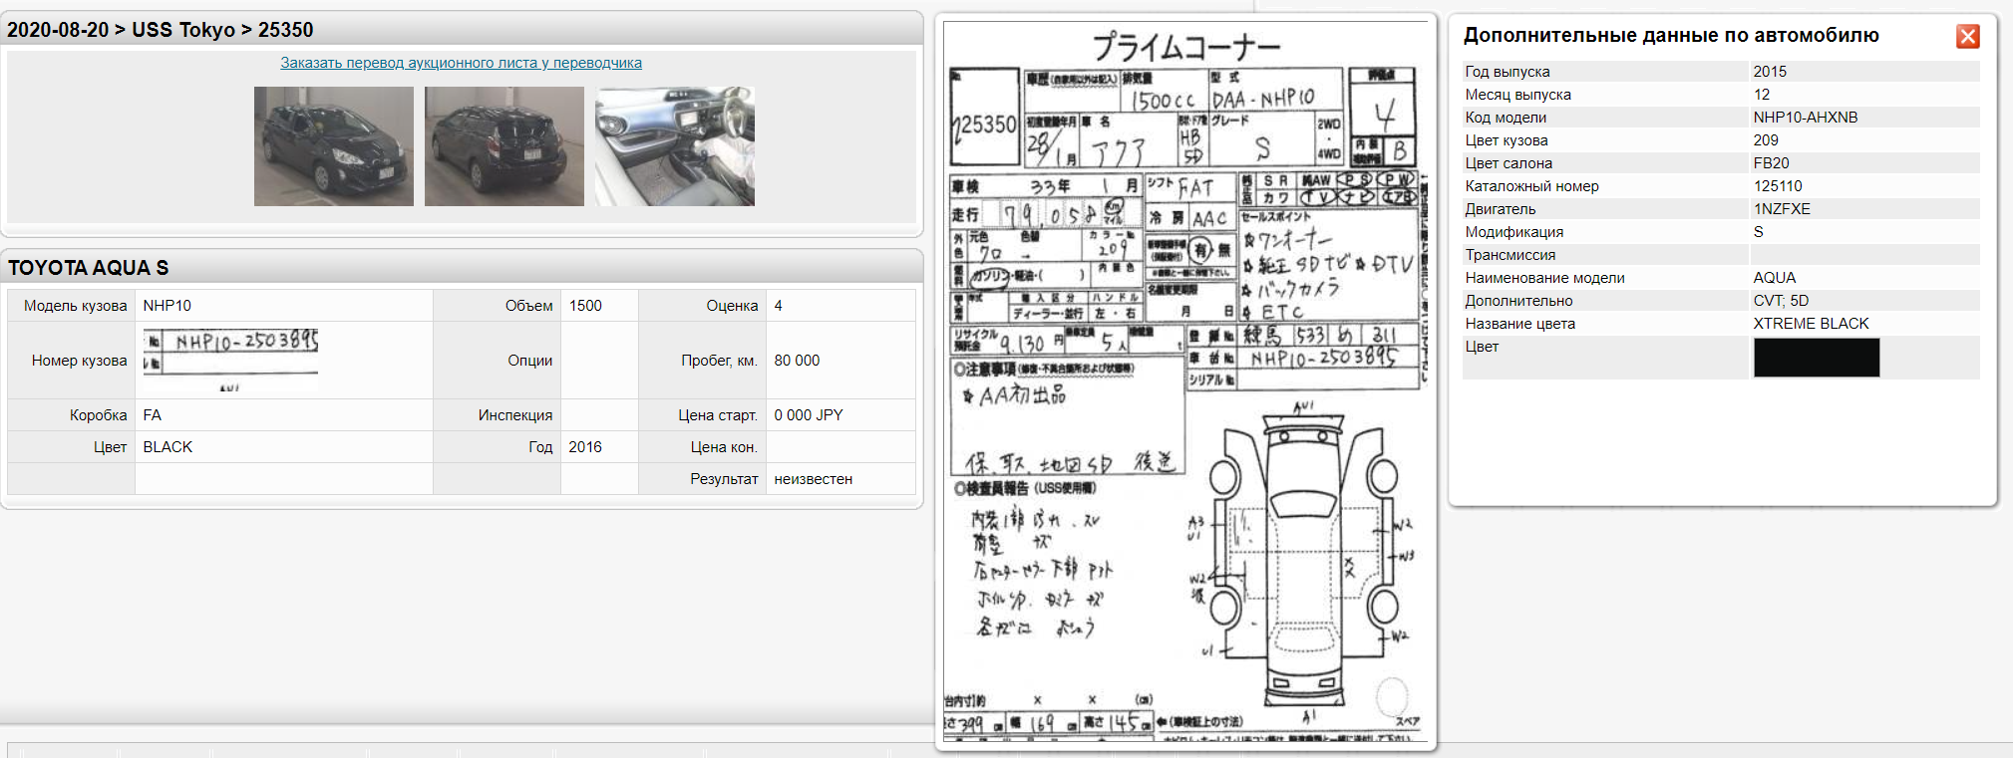2013x758 pixels.
Task: Select the catalog number 125110
Action: (x=1778, y=186)
